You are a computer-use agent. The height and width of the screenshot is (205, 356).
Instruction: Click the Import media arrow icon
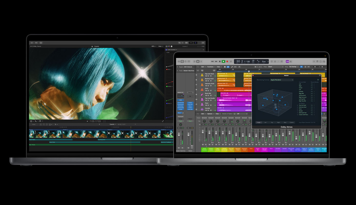(32, 43)
